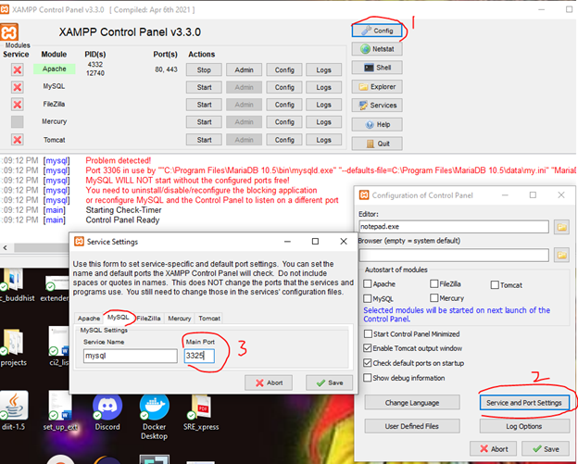The image size is (578, 464).
Task: Click Save in Service Settings dialog
Action: (329, 382)
